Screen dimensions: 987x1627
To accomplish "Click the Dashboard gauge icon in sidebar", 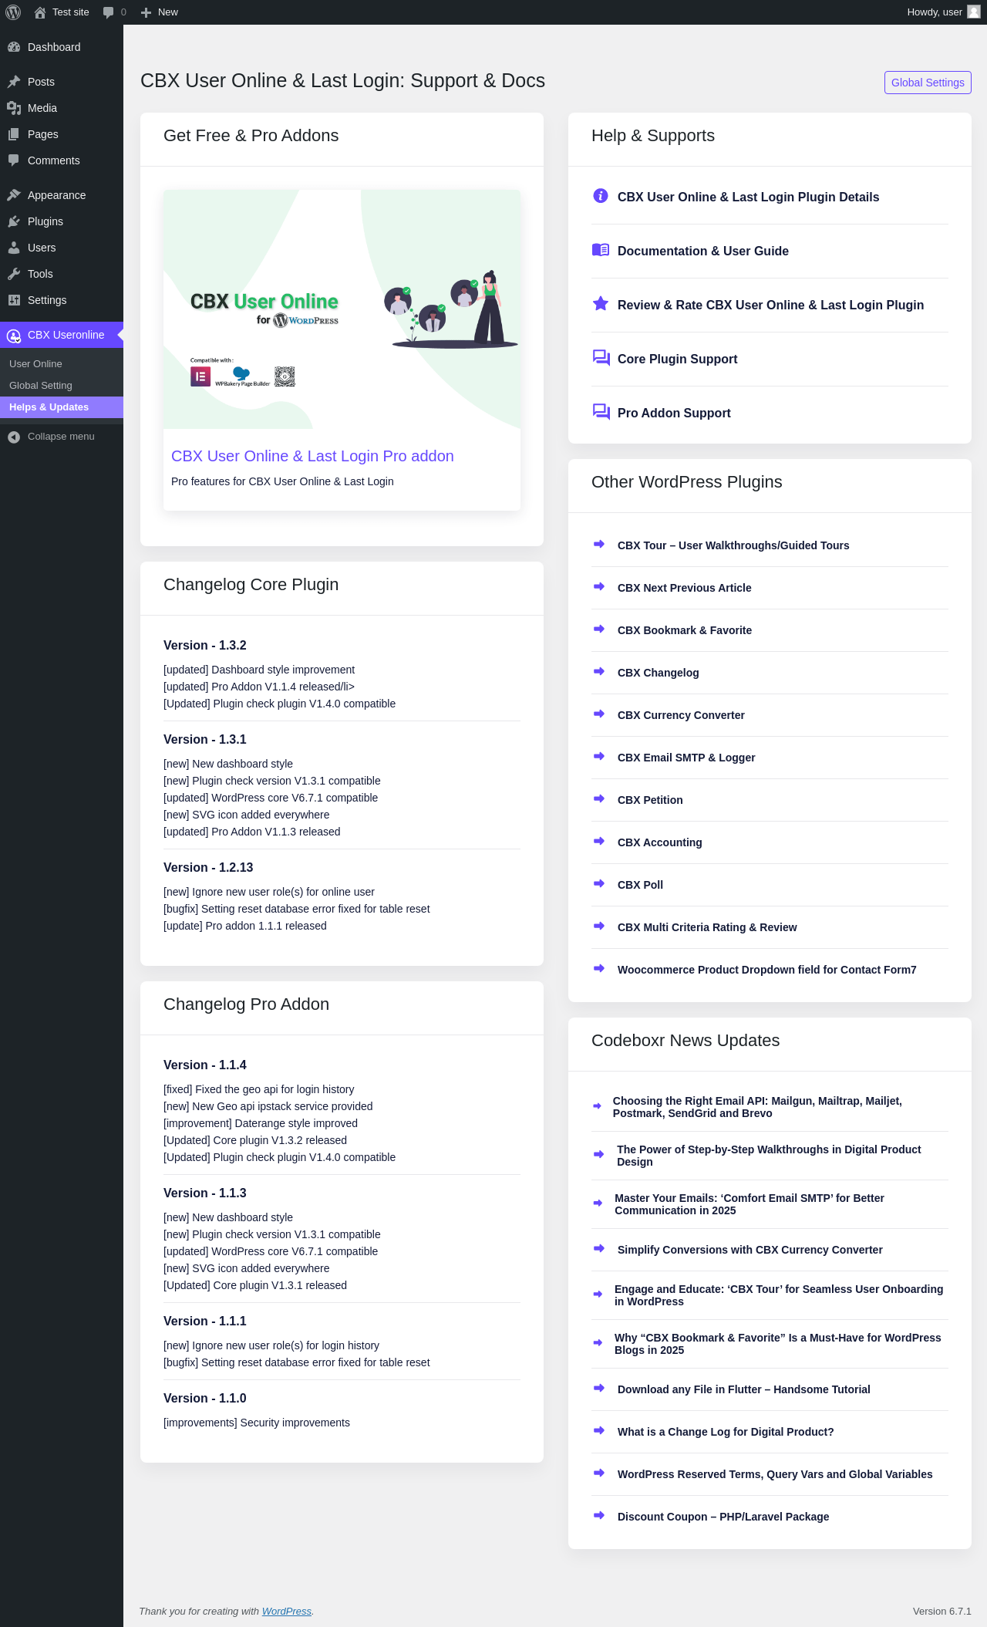I will pos(14,47).
